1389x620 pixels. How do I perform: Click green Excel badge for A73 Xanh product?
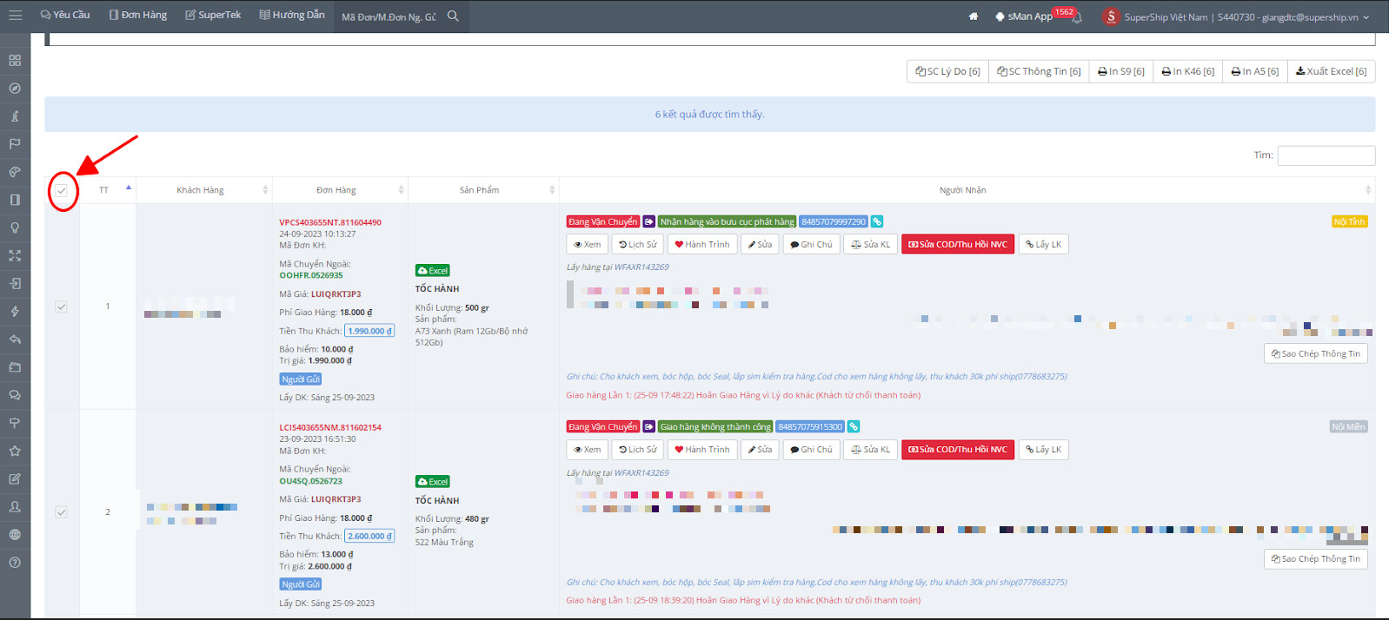click(433, 271)
